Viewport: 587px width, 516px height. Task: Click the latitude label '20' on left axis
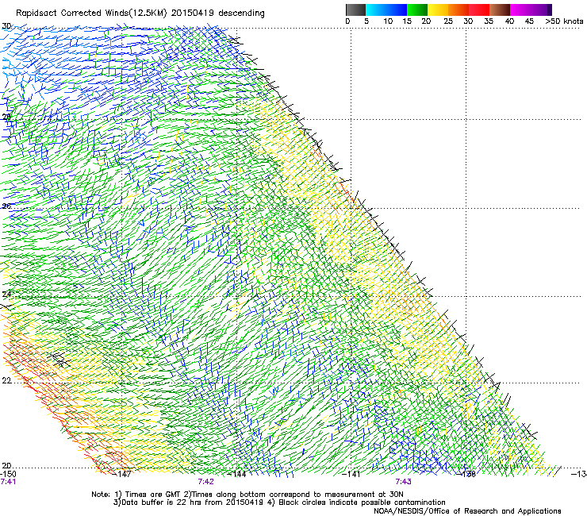point(6,465)
